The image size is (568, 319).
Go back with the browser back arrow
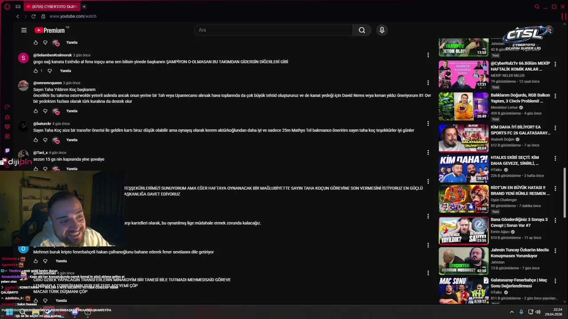pos(18,16)
